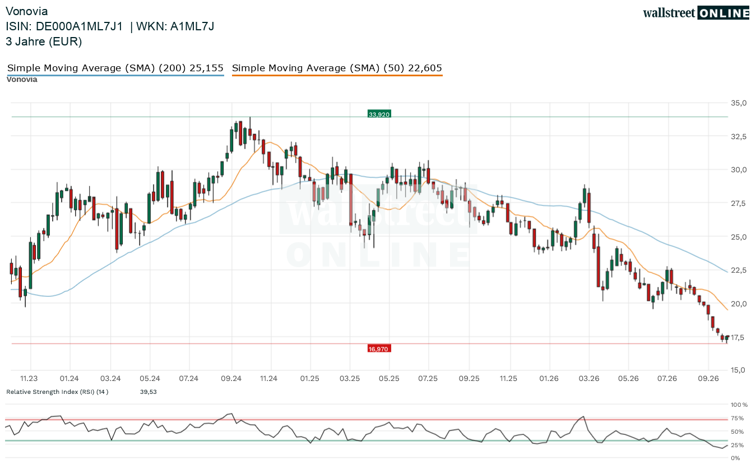Click the green 33,920 high price label
This screenshot has width=756, height=473.
pos(379,114)
